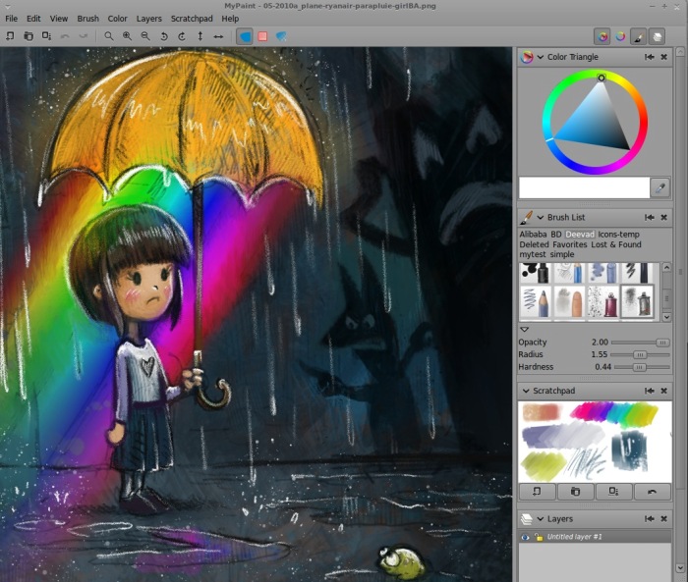The width and height of the screenshot is (688, 582).
Task: Collapse the brush settings disclosure triangle
Action: coord(524,329)
